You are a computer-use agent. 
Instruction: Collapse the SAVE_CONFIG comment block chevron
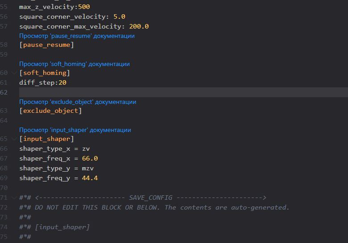point(14,198)
